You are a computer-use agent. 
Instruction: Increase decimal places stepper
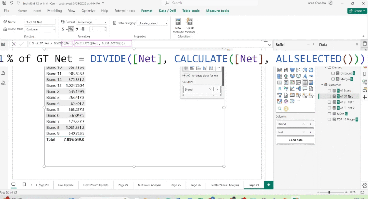tap(105, 28)
